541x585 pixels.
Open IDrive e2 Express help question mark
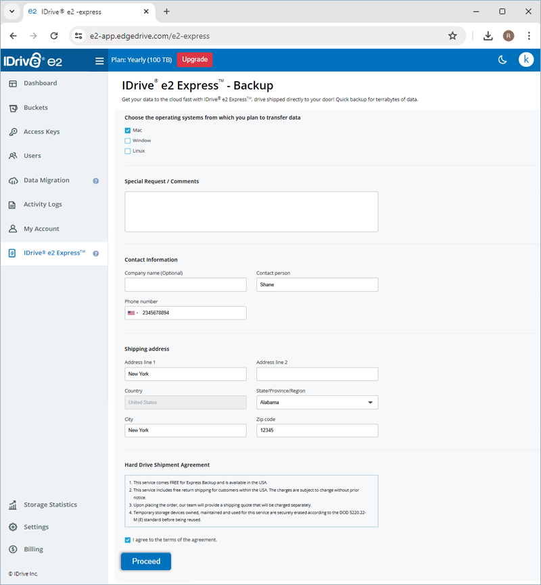(96, 254)
